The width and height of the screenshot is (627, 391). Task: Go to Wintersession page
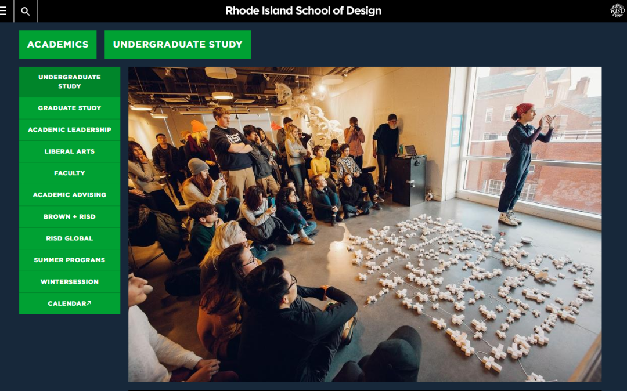70,281
